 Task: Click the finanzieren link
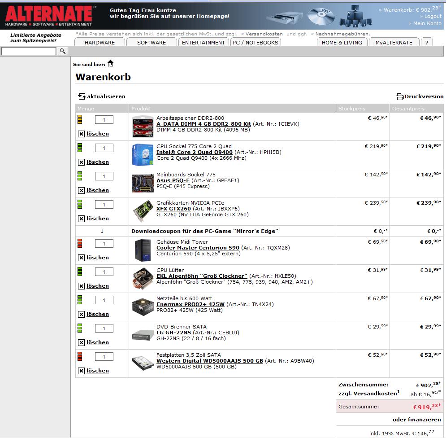click(424, 420)
